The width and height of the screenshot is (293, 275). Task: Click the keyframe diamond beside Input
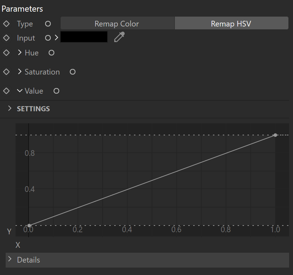6,38
